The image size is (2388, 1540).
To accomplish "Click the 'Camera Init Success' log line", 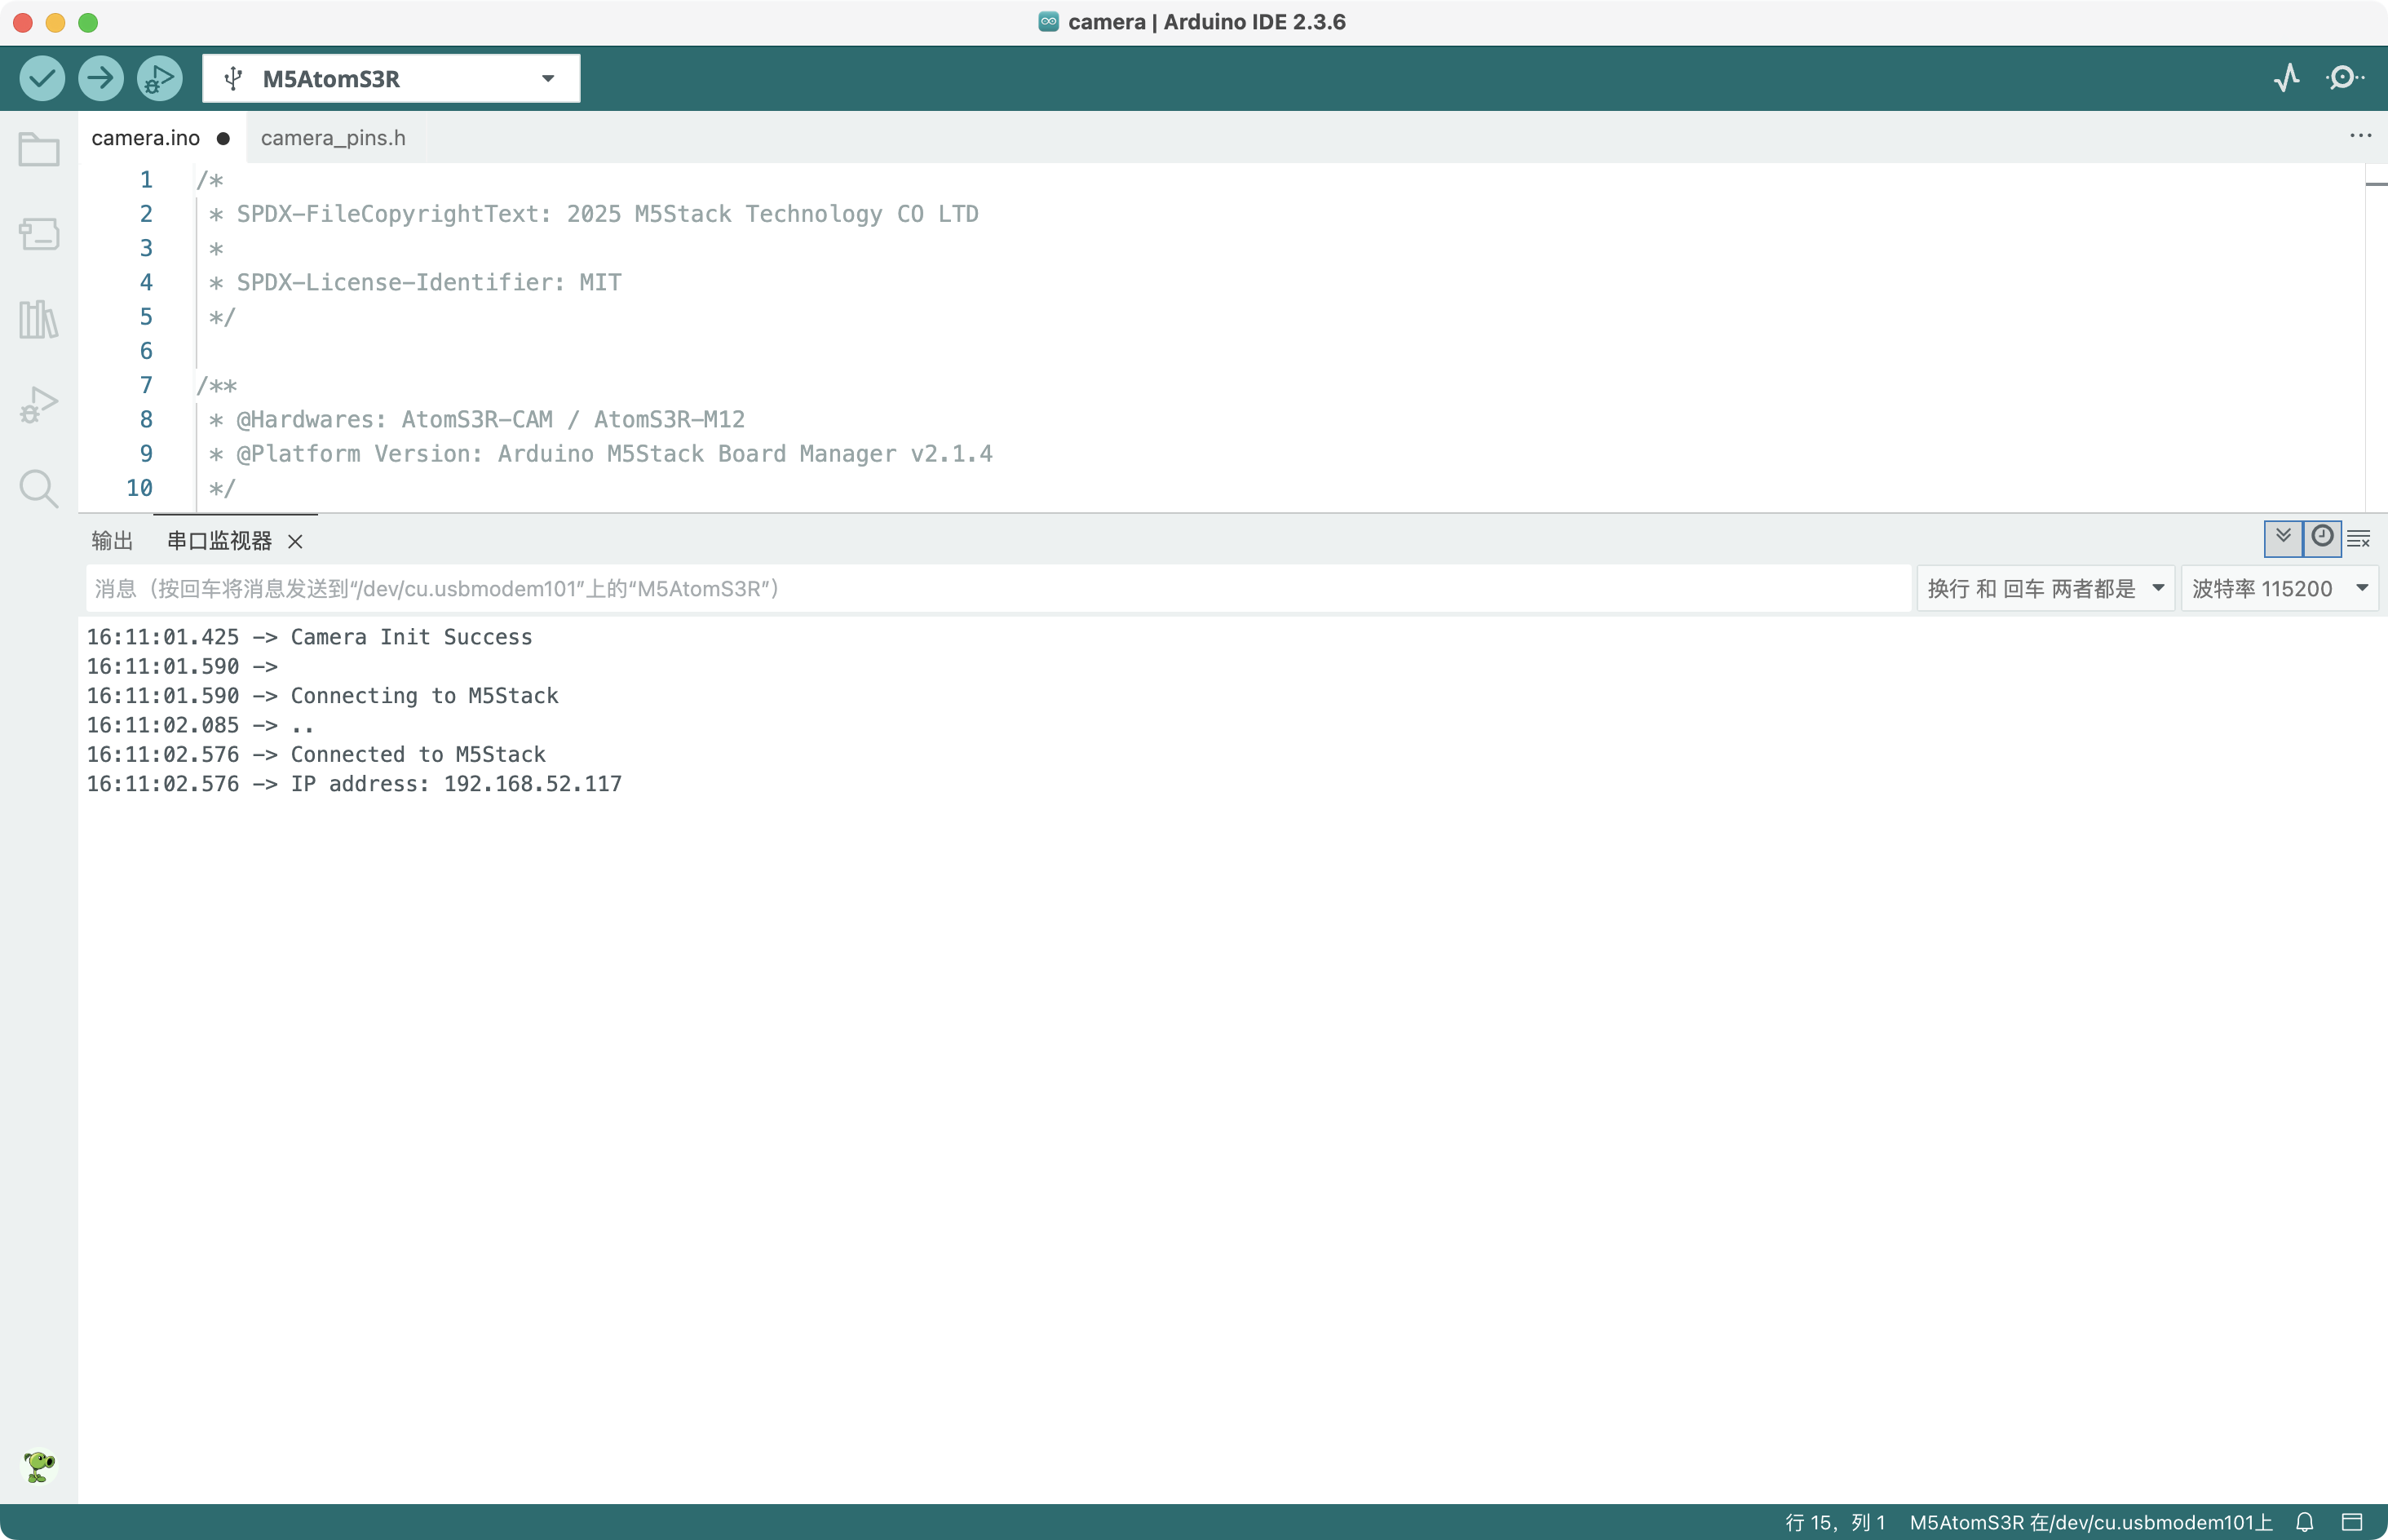I will (309, 637).
